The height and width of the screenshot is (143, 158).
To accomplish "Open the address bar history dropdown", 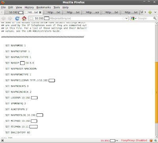I will tap(126, 19).
